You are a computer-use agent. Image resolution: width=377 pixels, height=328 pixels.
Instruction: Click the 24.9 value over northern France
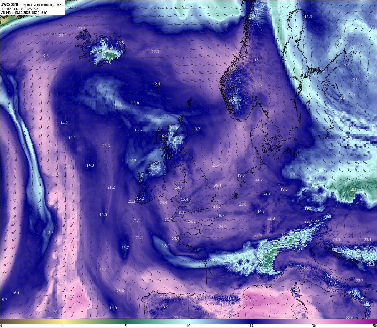[x=223, y=227]
